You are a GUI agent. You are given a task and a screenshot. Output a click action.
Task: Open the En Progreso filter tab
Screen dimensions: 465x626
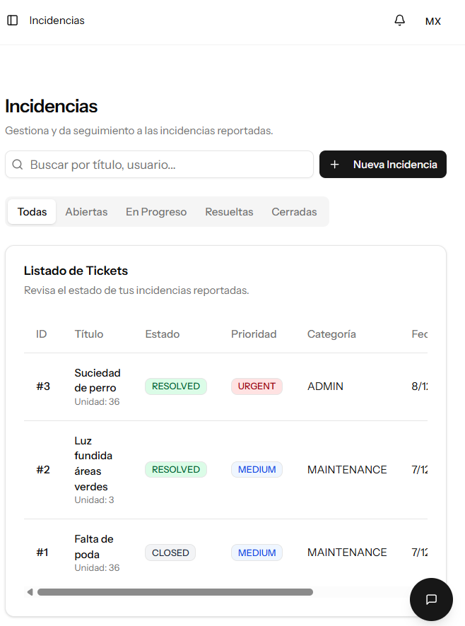coord(155,211)
